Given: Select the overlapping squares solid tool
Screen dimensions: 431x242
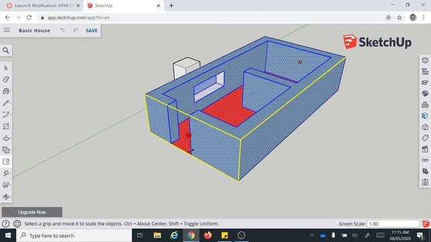Looking at the screenshot, I should [x=6, y=150].
